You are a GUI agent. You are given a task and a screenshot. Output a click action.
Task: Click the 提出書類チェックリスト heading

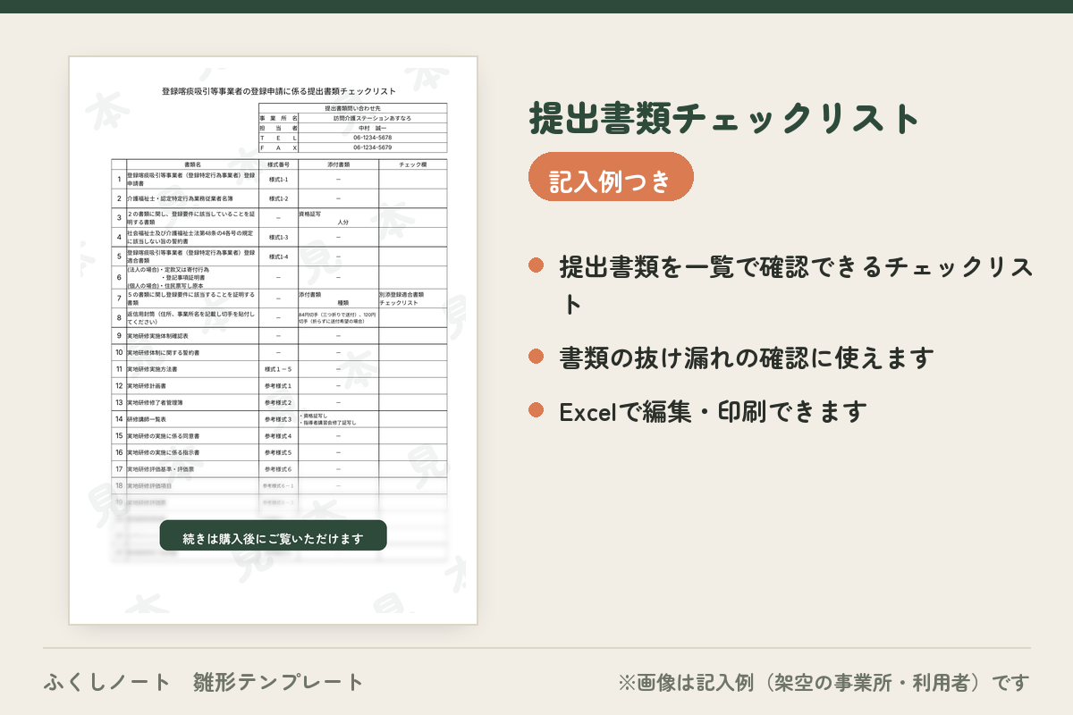725,118
